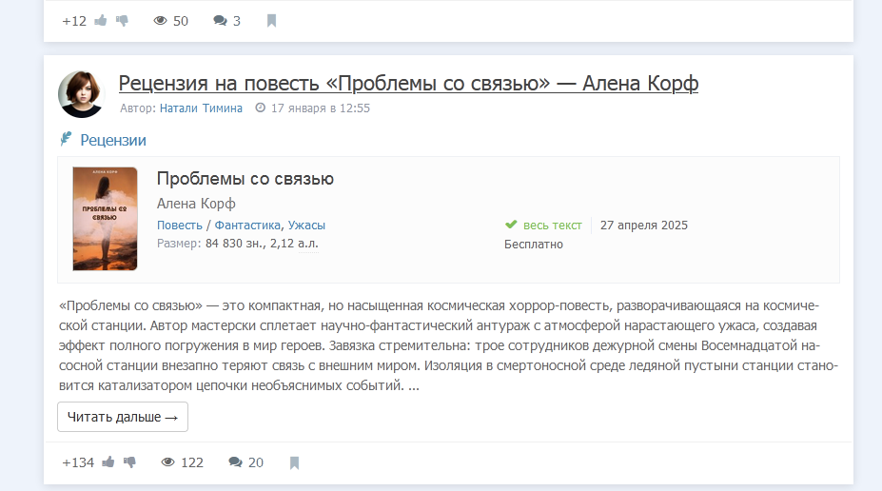Open review title «Проблемы со связью» — Алена Корф
Image resolution: width=882 pixels, height=491 pixels.
click(x=408, y=84)
